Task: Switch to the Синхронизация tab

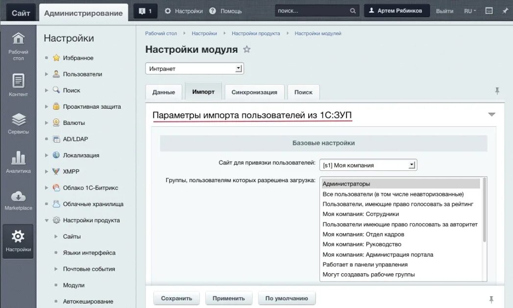Action: pyautogui.click(x=254, y=92)
